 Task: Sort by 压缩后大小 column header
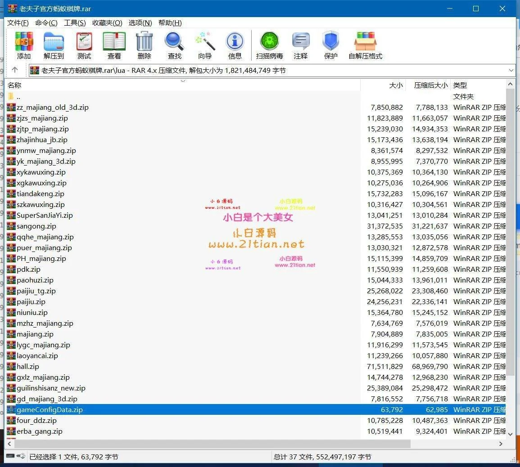point(430,85)
